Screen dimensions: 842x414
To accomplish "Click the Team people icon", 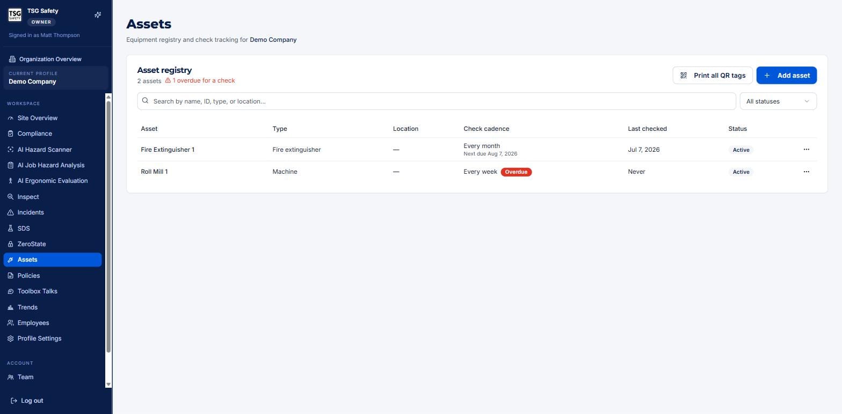I will click(x=10, y=377).
